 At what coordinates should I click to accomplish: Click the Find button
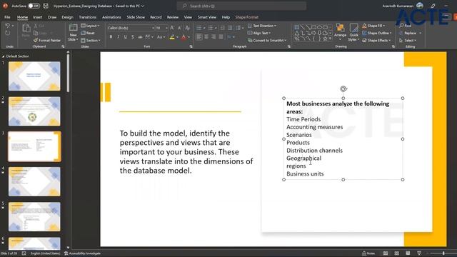click(x=406, y=26)
